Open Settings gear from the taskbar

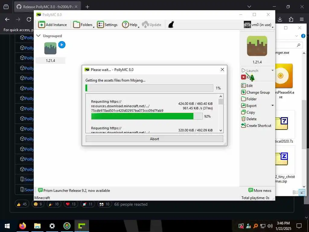[52, 226]
